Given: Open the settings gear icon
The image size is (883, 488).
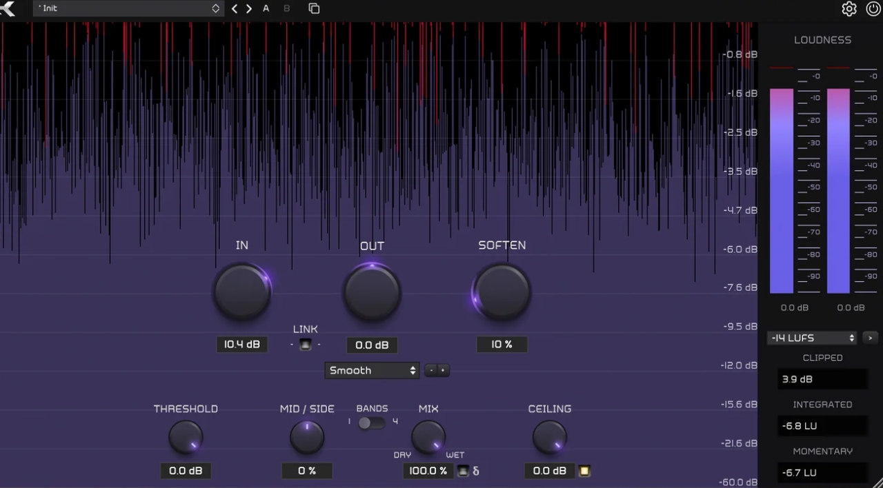Looking at the screenshot, I should click(x=849, y=9).
